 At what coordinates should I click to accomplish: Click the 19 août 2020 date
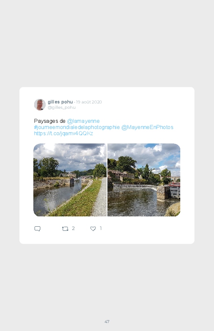click(89, 102)
